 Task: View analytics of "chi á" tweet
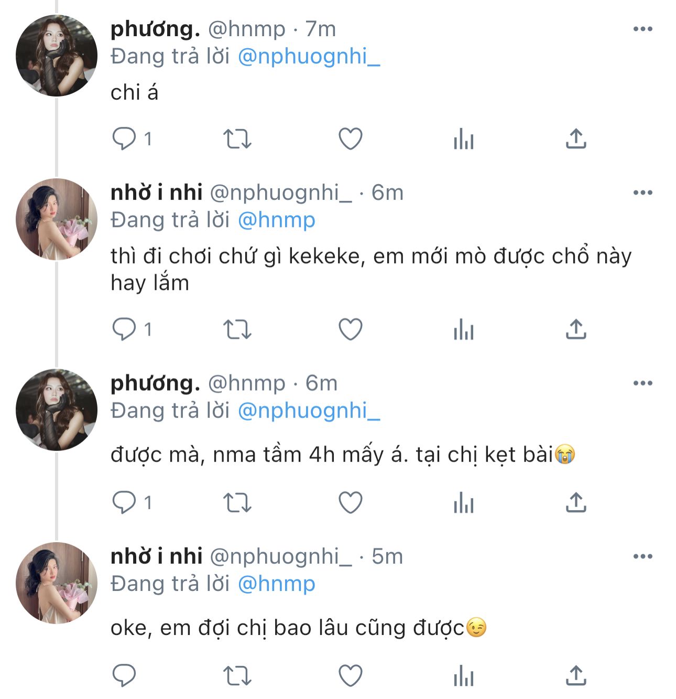[463, 139]
